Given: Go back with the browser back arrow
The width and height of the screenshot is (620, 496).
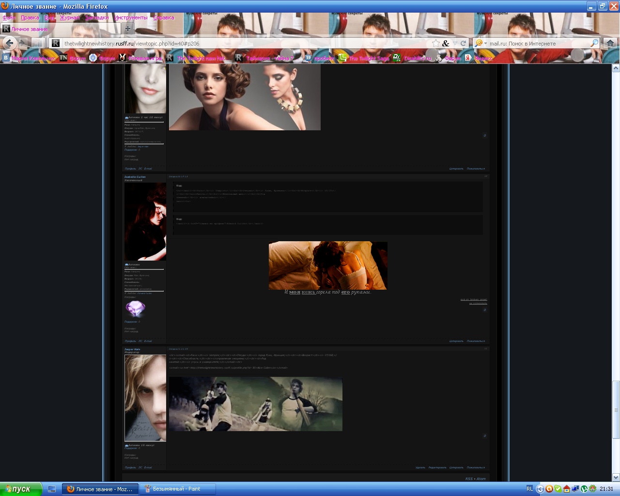Looking at the screenshot, I should click(x=10, y=43).
